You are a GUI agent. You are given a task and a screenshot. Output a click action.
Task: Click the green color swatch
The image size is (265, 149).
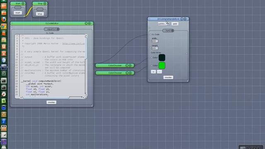(162, 65)
